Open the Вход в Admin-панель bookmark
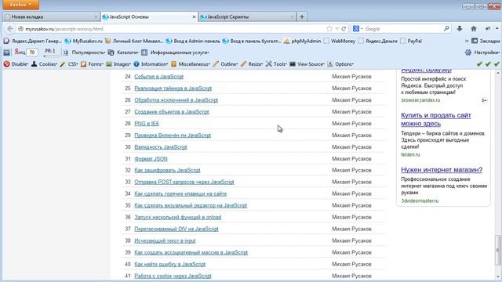This screenshot has height=282, width=502. point(193,41)
